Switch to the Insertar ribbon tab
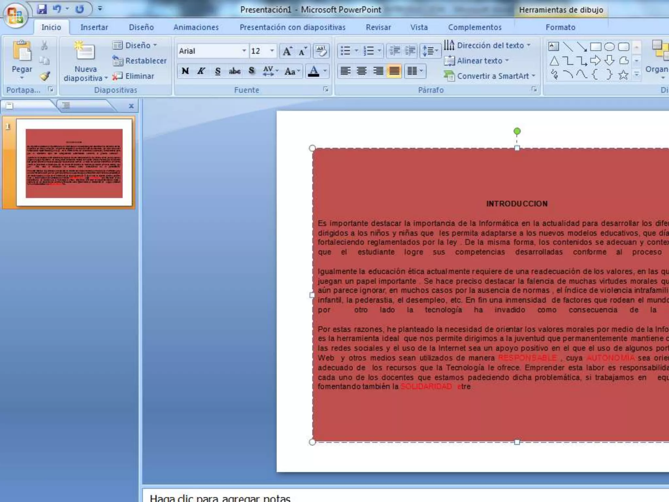The image size is (669, 502). (x=94, y=27)
